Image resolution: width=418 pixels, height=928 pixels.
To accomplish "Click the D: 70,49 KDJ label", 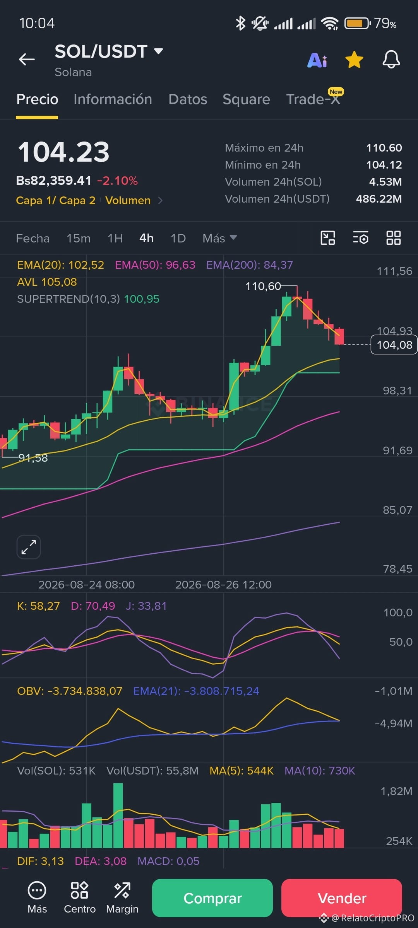I will pyautogui.click(x=93, y=606).
